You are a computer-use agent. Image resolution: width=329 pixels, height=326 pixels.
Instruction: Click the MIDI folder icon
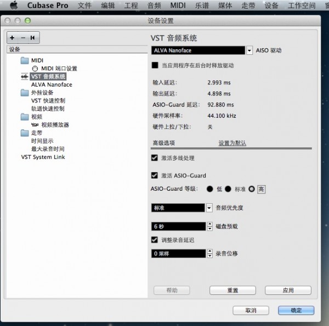click(x=25, y=61)
